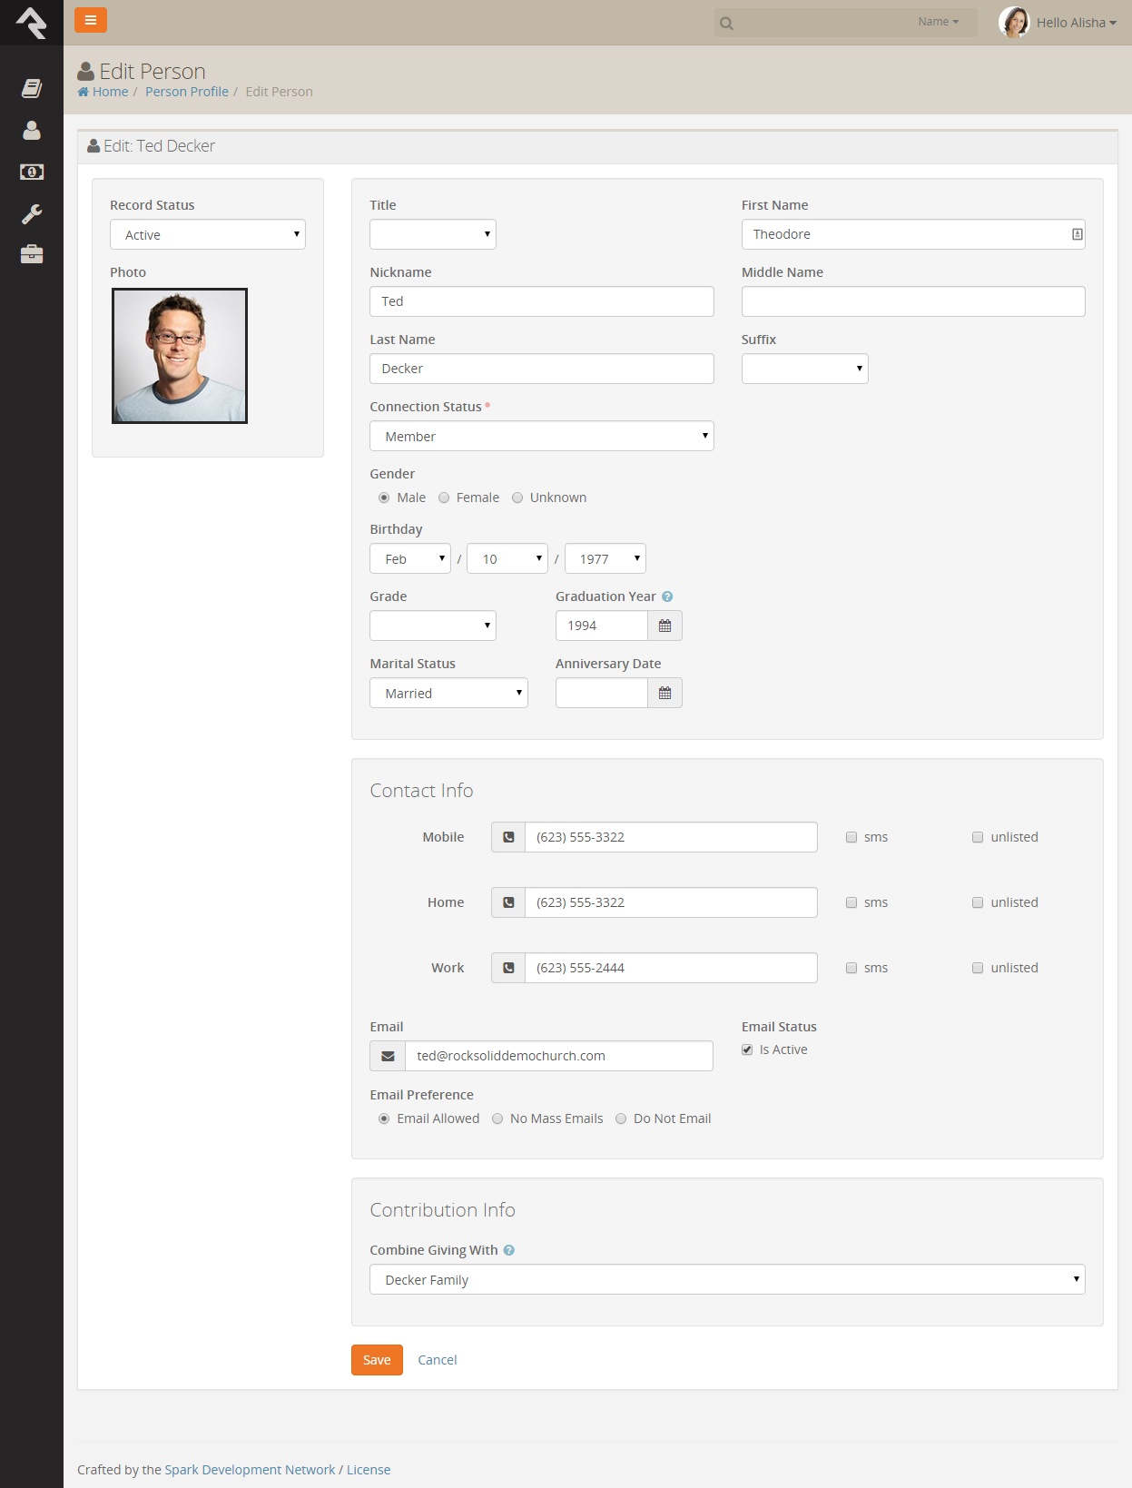
Task: Open the book icon in the sidebar
Action: pyautogui.click(x=32, y=88)
